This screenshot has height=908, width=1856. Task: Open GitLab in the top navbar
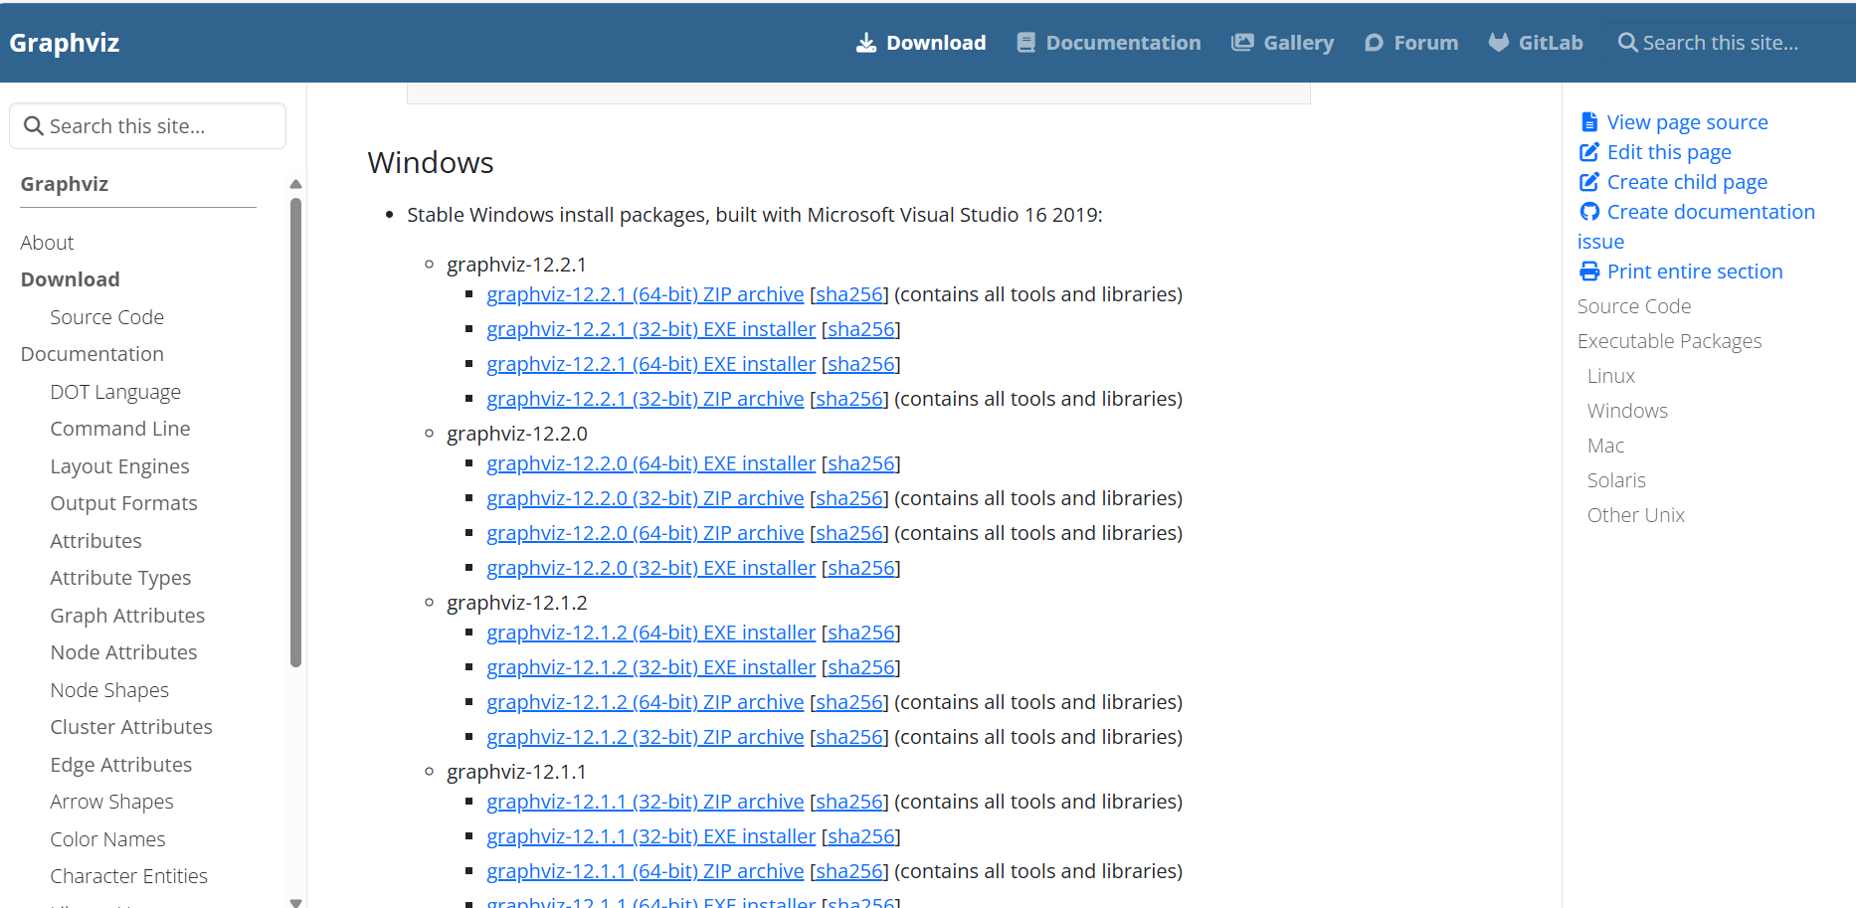[1536, 43]
